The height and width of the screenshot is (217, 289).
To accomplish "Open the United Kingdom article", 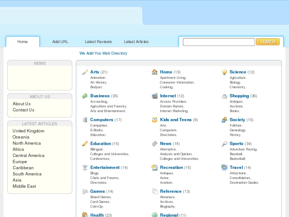I will pyautogui.click(x=28, y=131).
